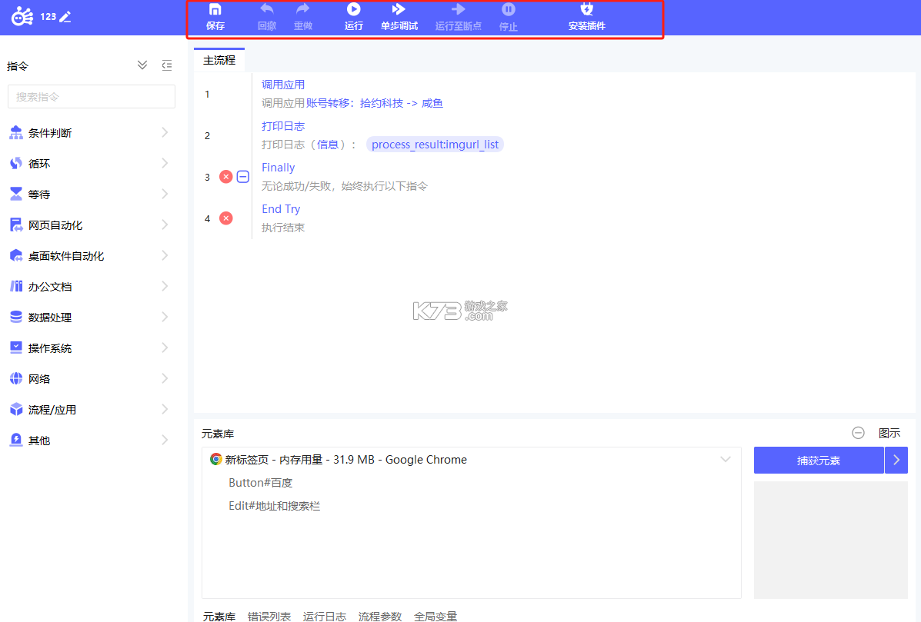
Task: Expand 其他 chevron arrow
Action: coord(165,440)
